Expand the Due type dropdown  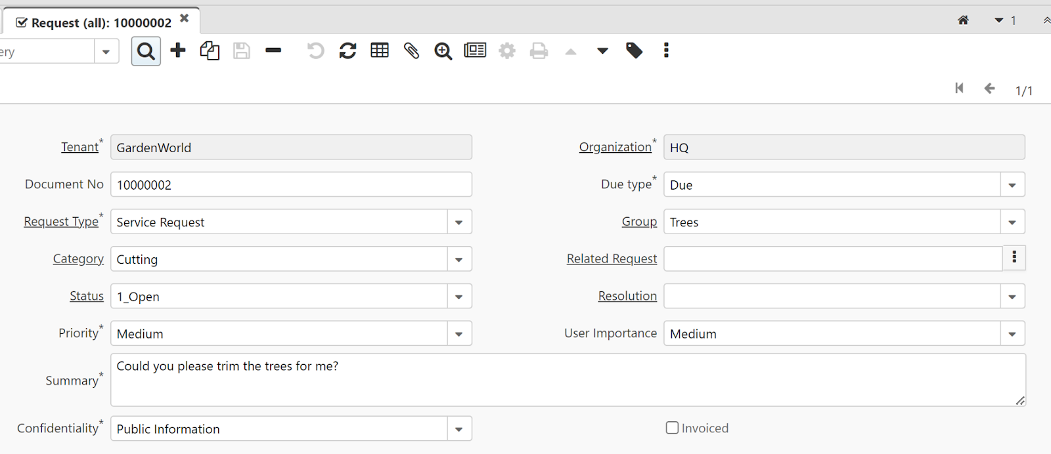pos(1012,185)
